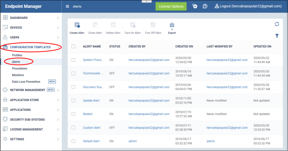The height and width of the screenshot is (151, 288).
Task: Expand the Security Sub-Systems chevron
Action: (58, 120)
